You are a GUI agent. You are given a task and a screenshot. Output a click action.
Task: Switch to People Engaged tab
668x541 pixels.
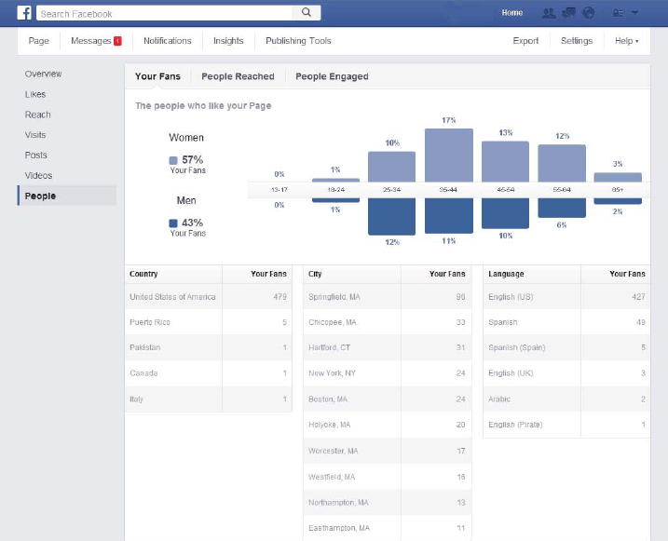pyautogui.click(x=332, y=76)
